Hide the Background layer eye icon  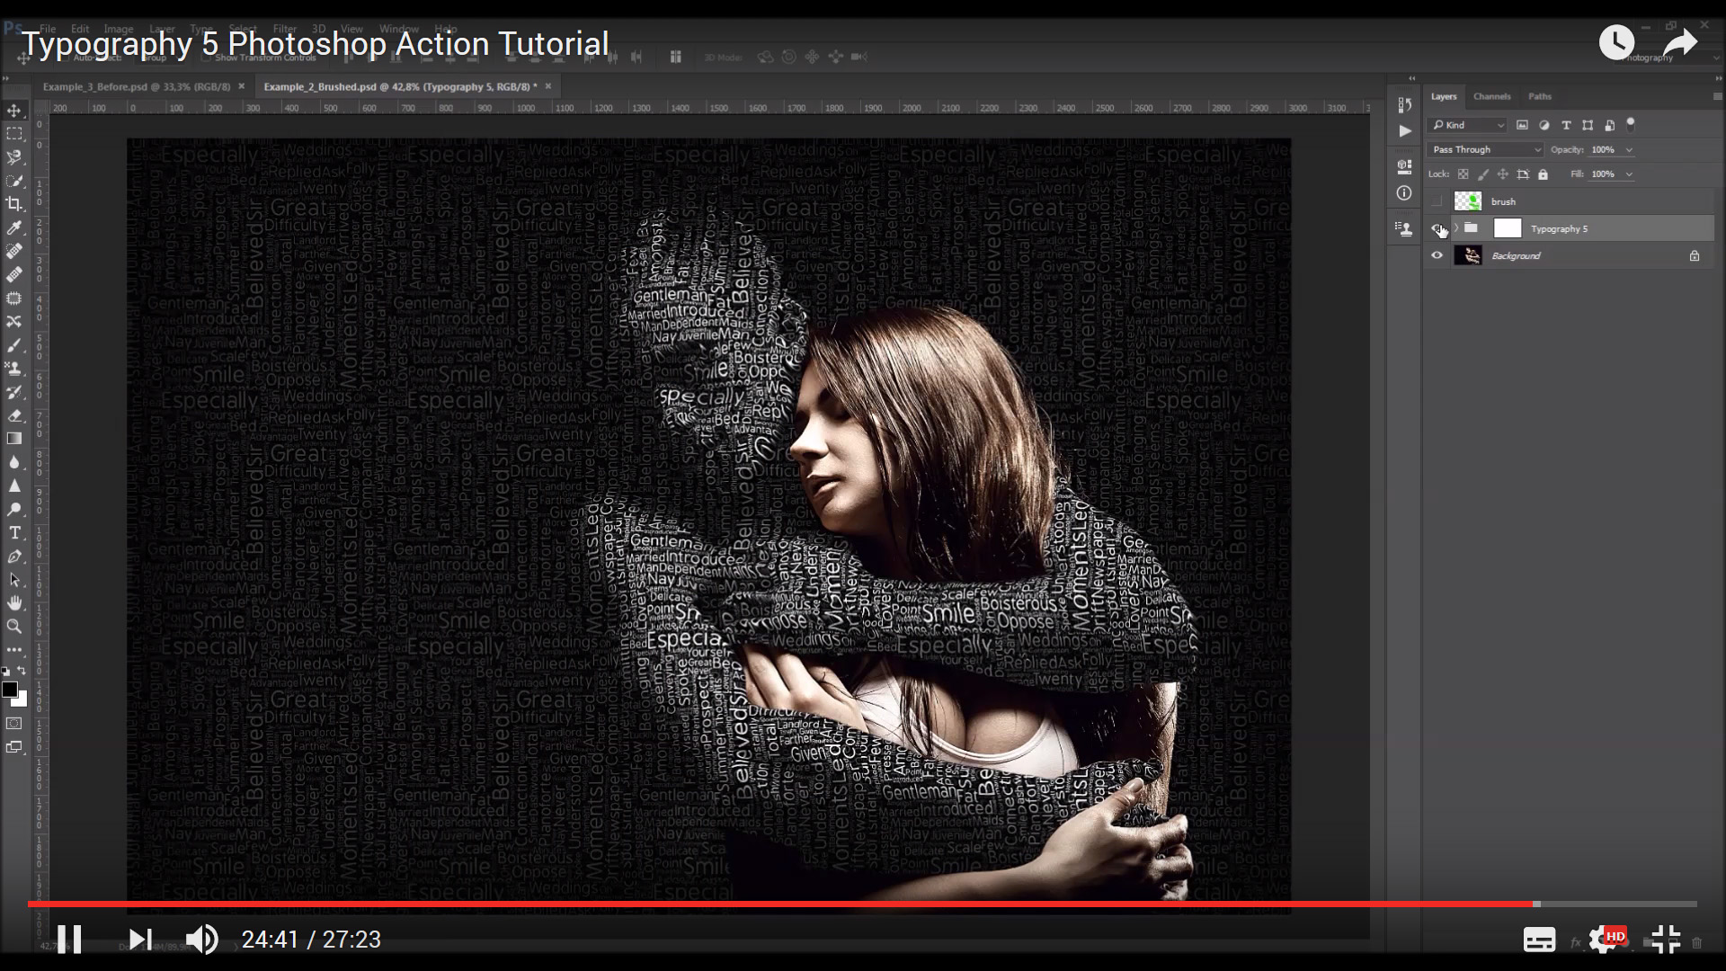click(1437, 256)
